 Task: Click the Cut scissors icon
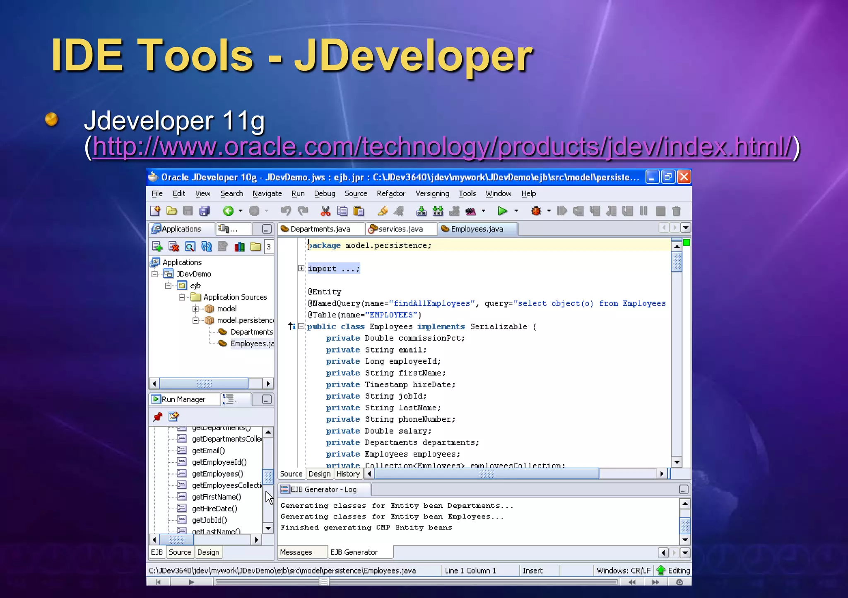coord(325,211)
